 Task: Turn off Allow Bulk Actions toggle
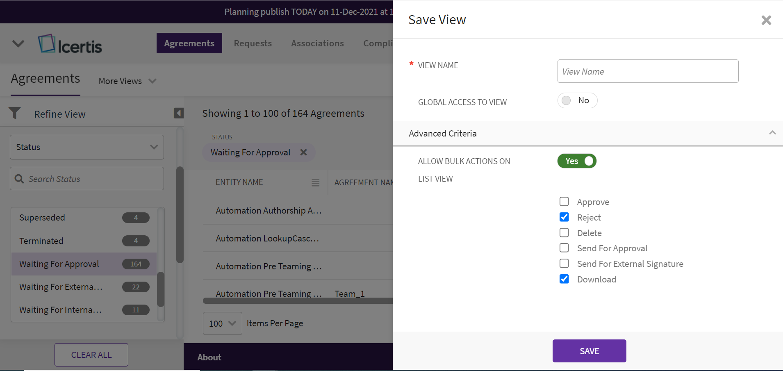click(x=577, y=161)
